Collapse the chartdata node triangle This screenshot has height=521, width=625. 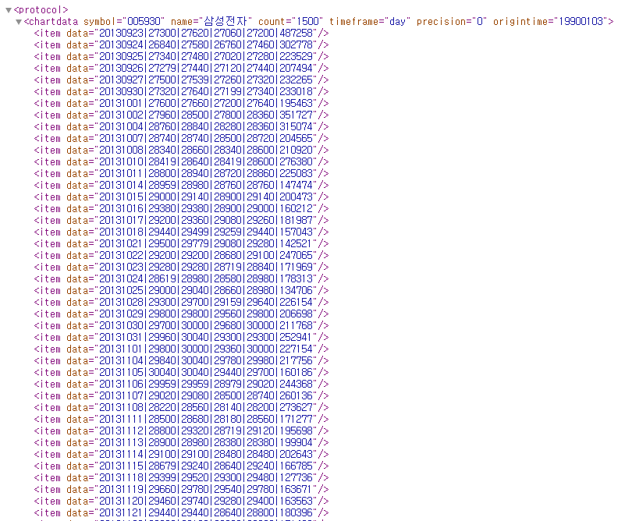coord(18,22)
